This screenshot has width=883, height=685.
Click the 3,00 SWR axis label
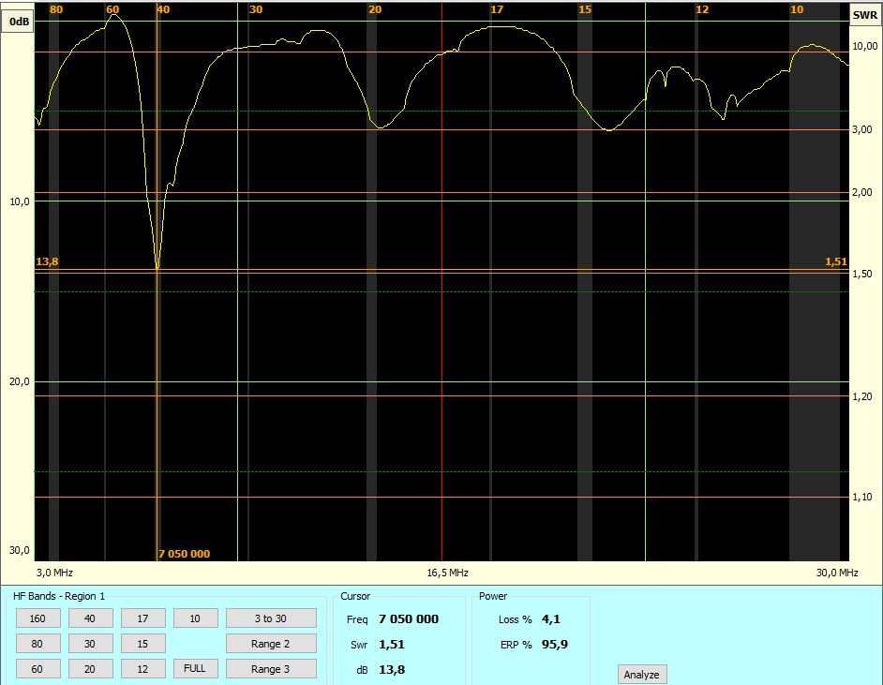pyautogui.click(x=862, y=130)
